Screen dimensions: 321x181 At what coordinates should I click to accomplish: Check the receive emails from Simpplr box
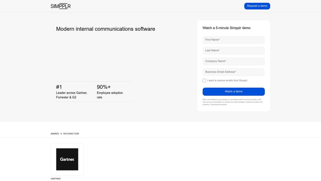tap(204, 80)
